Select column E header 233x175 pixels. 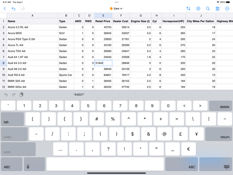click(x=103, y=16)
